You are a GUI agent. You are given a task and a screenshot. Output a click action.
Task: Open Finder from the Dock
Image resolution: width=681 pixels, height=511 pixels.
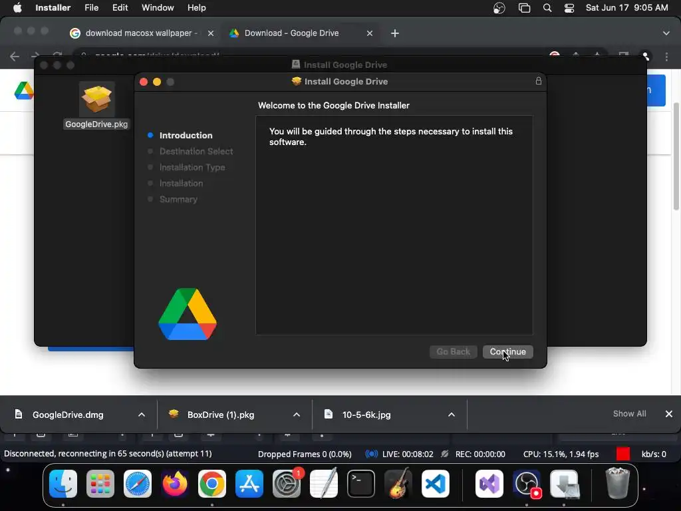[x=63, y=484]
